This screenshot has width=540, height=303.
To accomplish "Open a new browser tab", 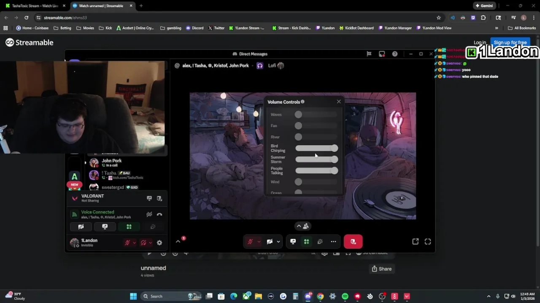I will [x=141, y=6].
